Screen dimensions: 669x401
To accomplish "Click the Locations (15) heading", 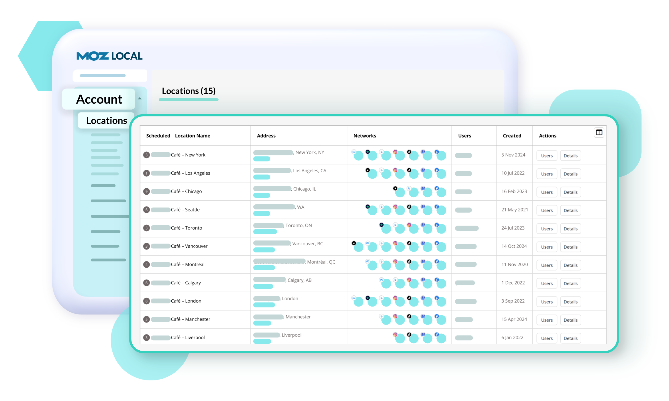I will pyautogui.click(x=189, y=91).
